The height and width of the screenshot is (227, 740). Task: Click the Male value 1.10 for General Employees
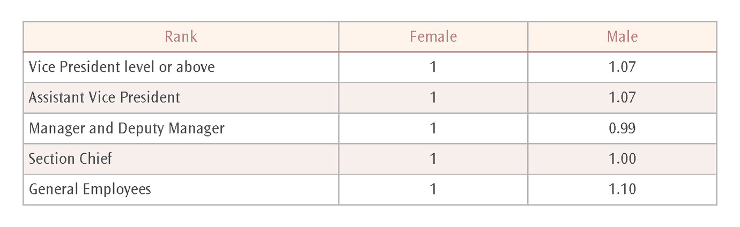click(x=622, y=190)
